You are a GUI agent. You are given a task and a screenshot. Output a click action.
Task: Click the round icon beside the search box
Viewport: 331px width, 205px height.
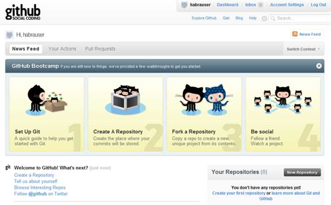264,19
